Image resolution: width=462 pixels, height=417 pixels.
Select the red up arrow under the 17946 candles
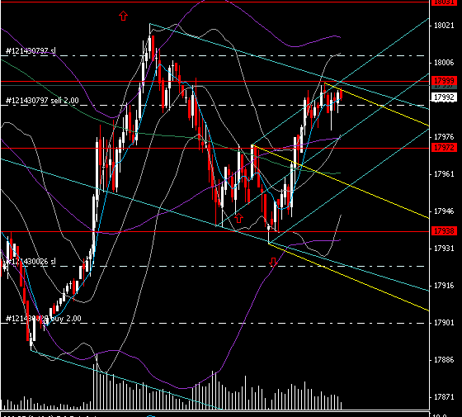click(238, 218)
